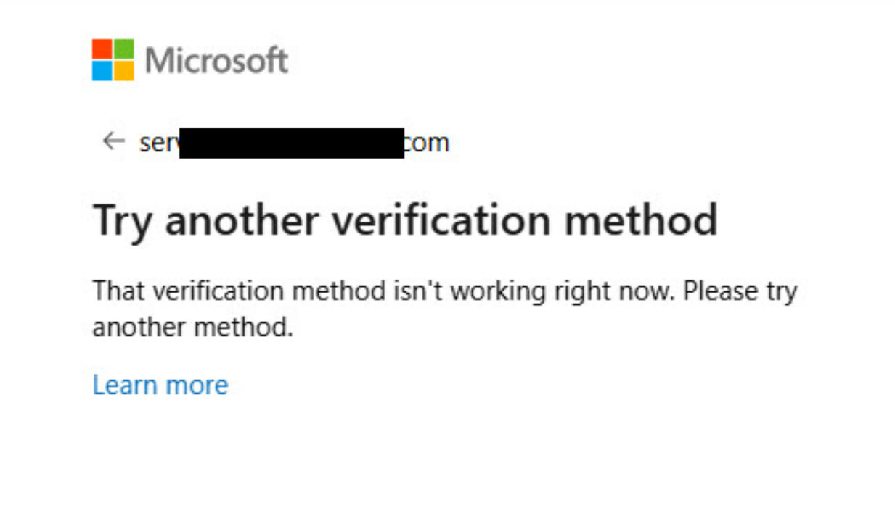Click the yellow square in Microsoft logo
This screenshot has height=508, width=895.
point(124,70)
